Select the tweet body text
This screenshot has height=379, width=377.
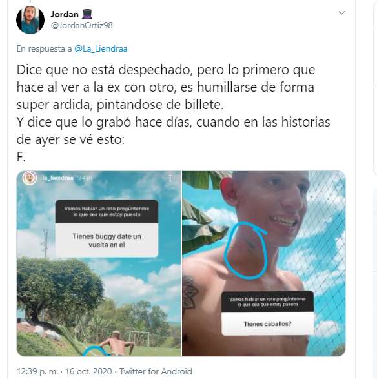[x=173, y=114]
